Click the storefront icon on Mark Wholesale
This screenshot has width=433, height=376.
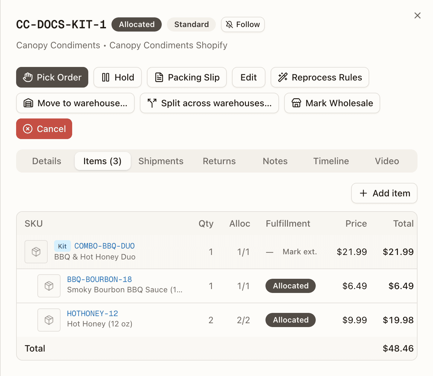click(x=296, y=103)
